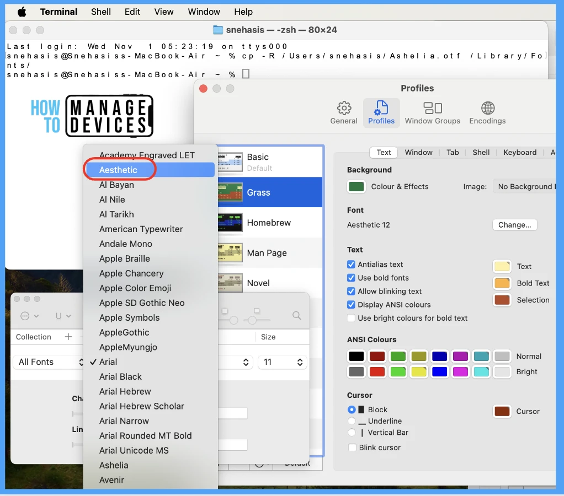Image resolution: width=564 pixels, height=496 pixels.
Task: Open the Help menu
Action: (x=243, y=12)
